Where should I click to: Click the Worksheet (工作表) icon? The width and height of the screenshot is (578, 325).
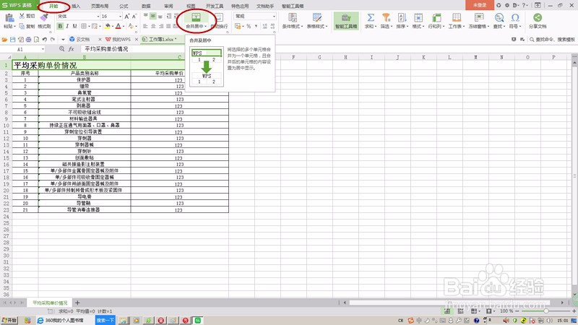click(x=457, y=17)
